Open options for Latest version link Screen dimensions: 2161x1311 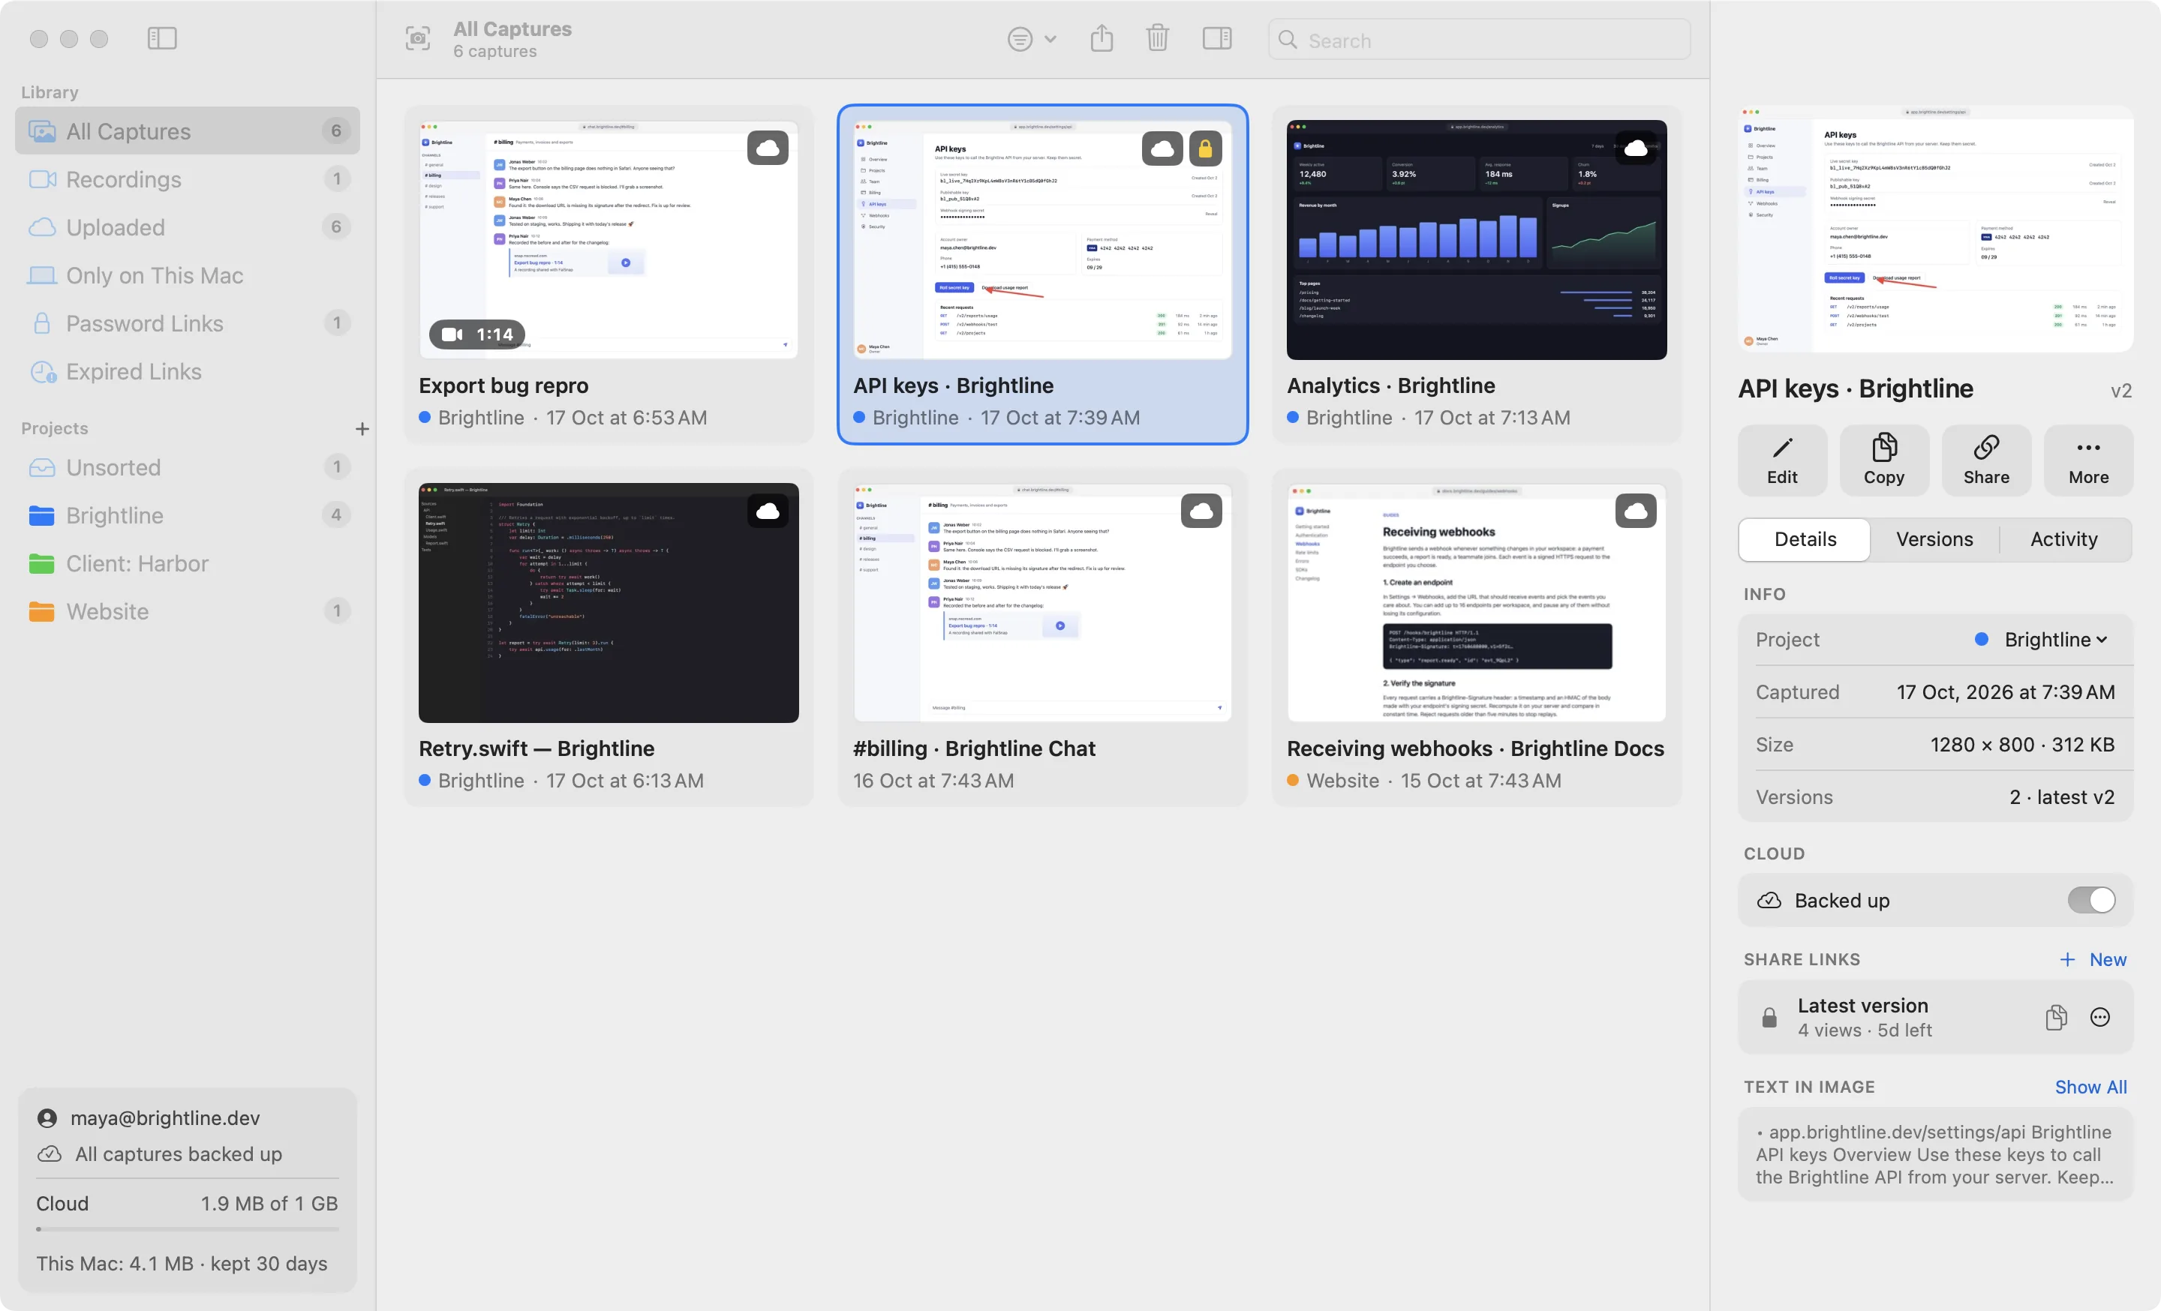coord(2099,1018)
